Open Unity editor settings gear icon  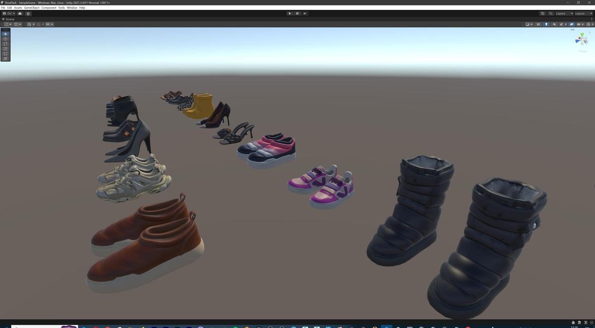click(x=28, y=13)
